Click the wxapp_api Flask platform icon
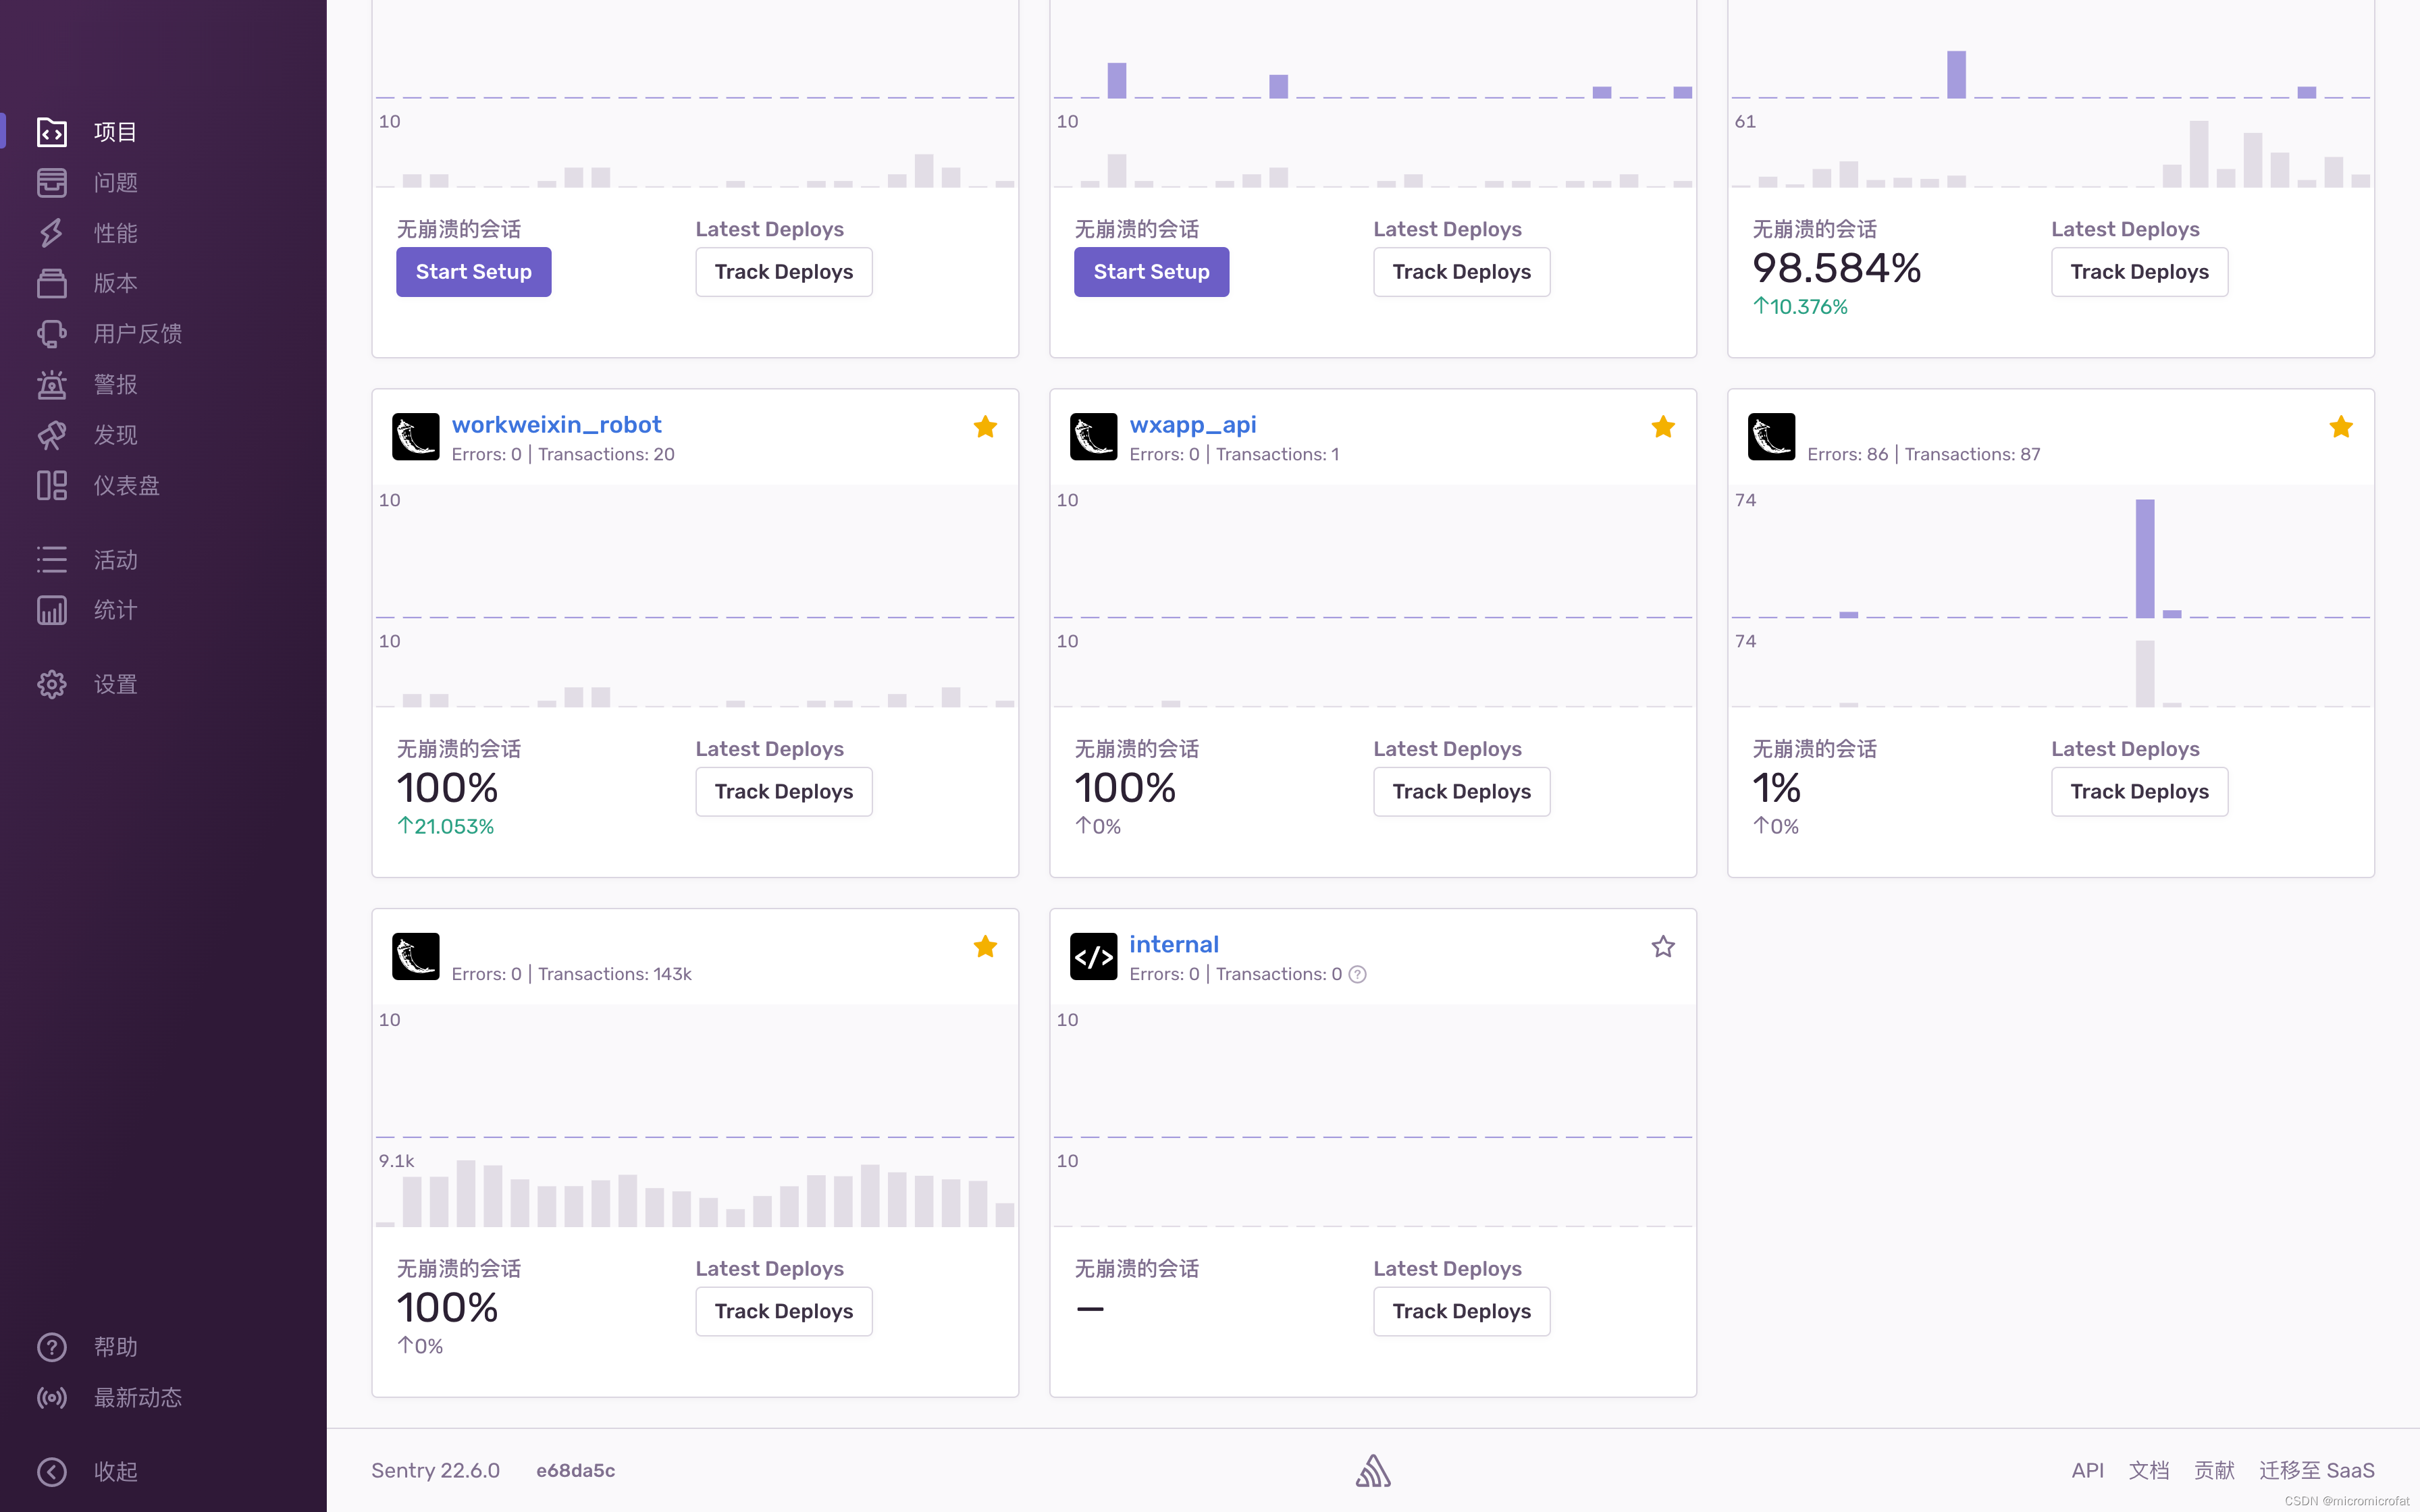The height and width of the screenshot is (1512, 2420). coord(1094,437)
